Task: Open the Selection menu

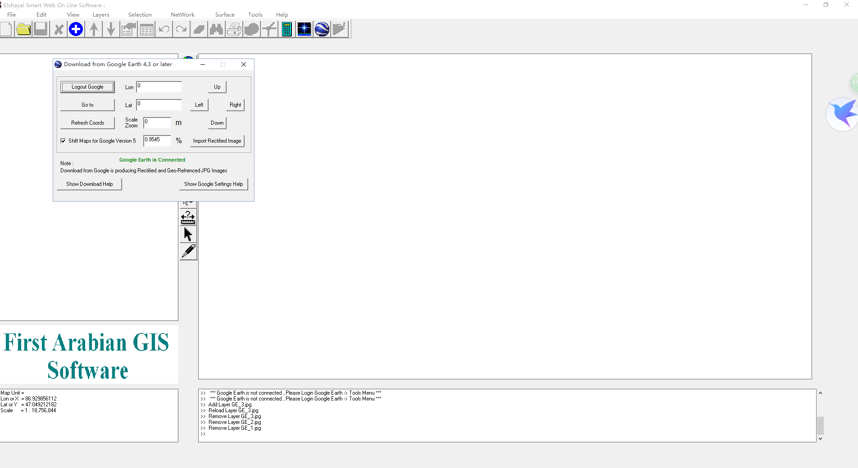Action: click(x=140, y=14)
